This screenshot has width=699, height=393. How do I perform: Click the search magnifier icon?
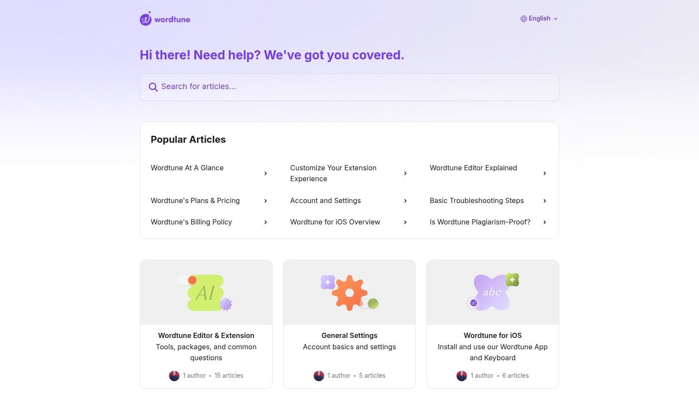tap(153, 87)
